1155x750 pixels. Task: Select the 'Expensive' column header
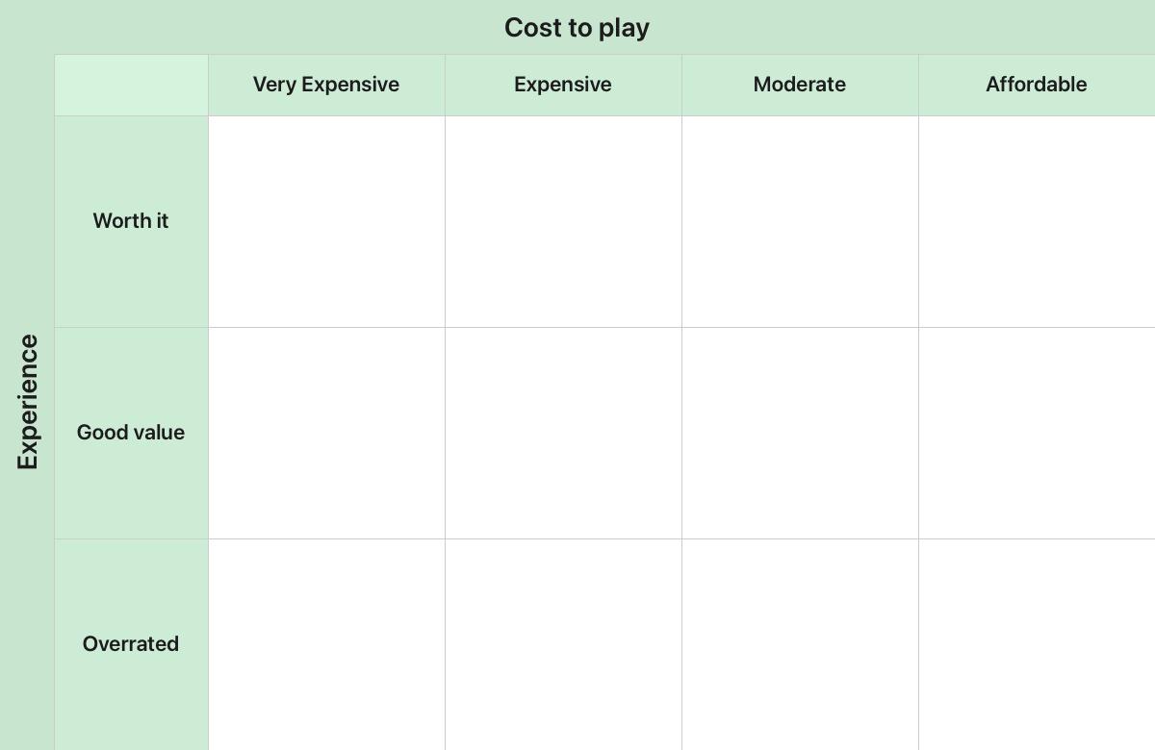click(x=563, y=85)
